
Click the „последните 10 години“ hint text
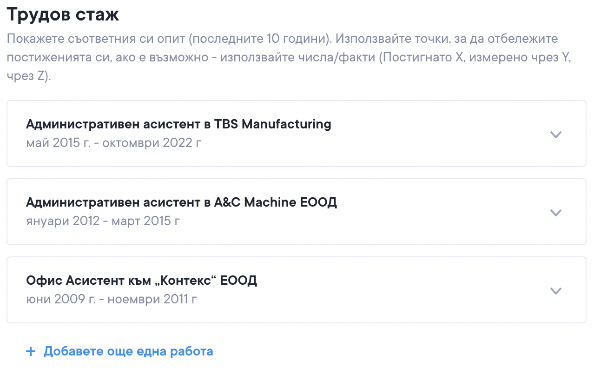tap(258, 38)
